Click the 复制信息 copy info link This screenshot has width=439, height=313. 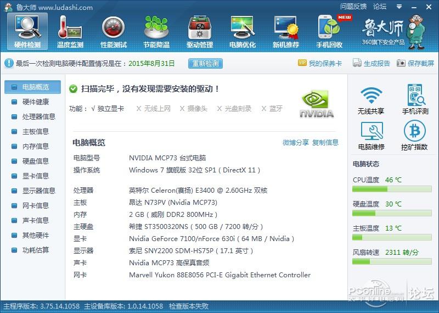pyautogui.click(x=325, y=142)
